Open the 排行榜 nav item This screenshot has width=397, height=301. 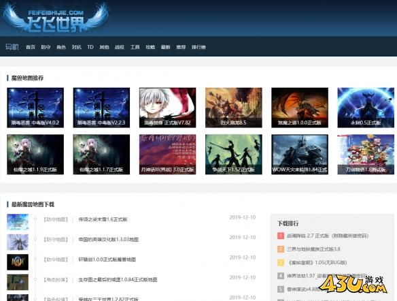pyautogui.click(x=198, y=47)
